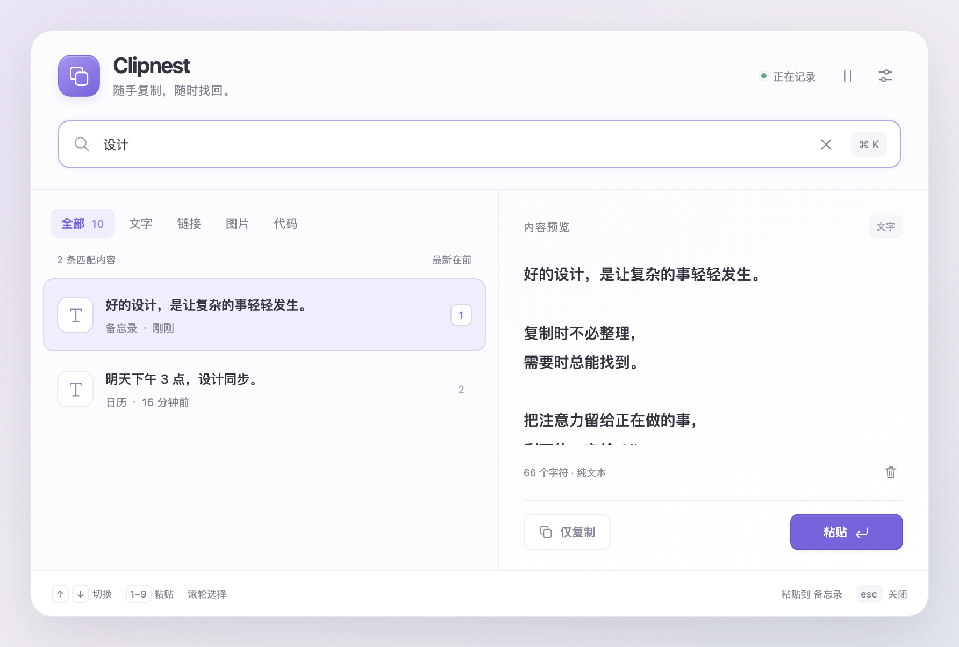
Task: Click the down arrow key hint
Action: [x=81, y=594]
